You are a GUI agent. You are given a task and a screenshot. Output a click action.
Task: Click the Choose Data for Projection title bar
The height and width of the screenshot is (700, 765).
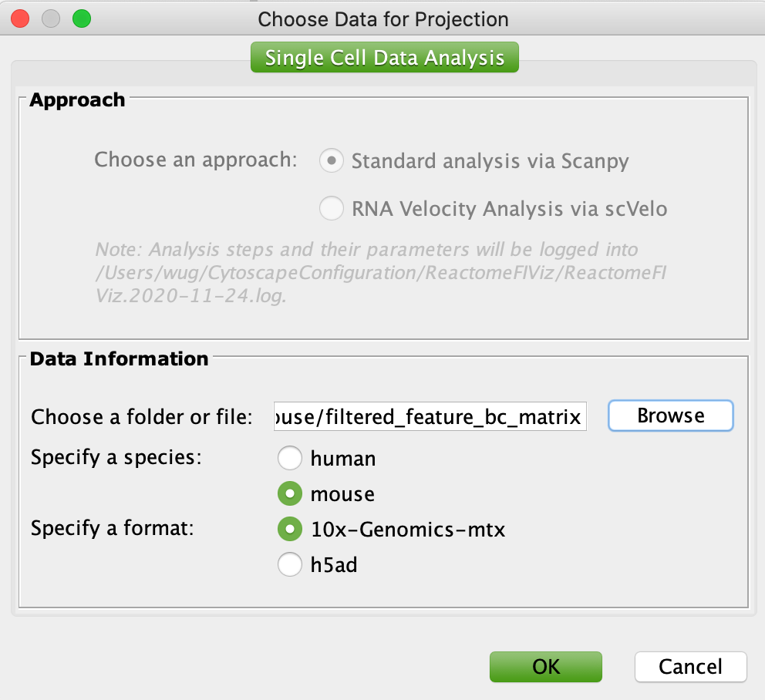(383, 19)
